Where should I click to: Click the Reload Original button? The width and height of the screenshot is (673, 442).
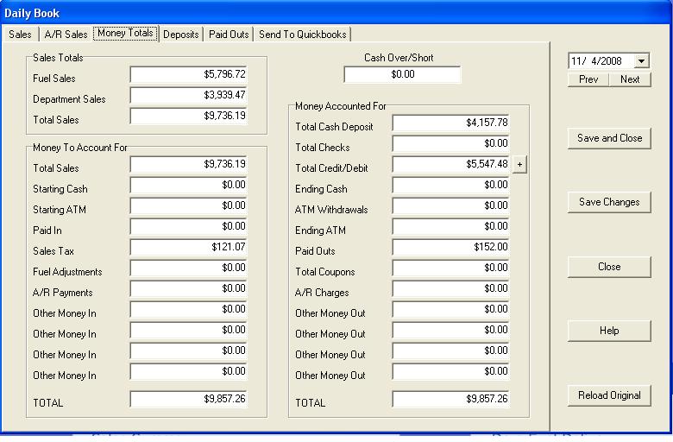[609, 395]
